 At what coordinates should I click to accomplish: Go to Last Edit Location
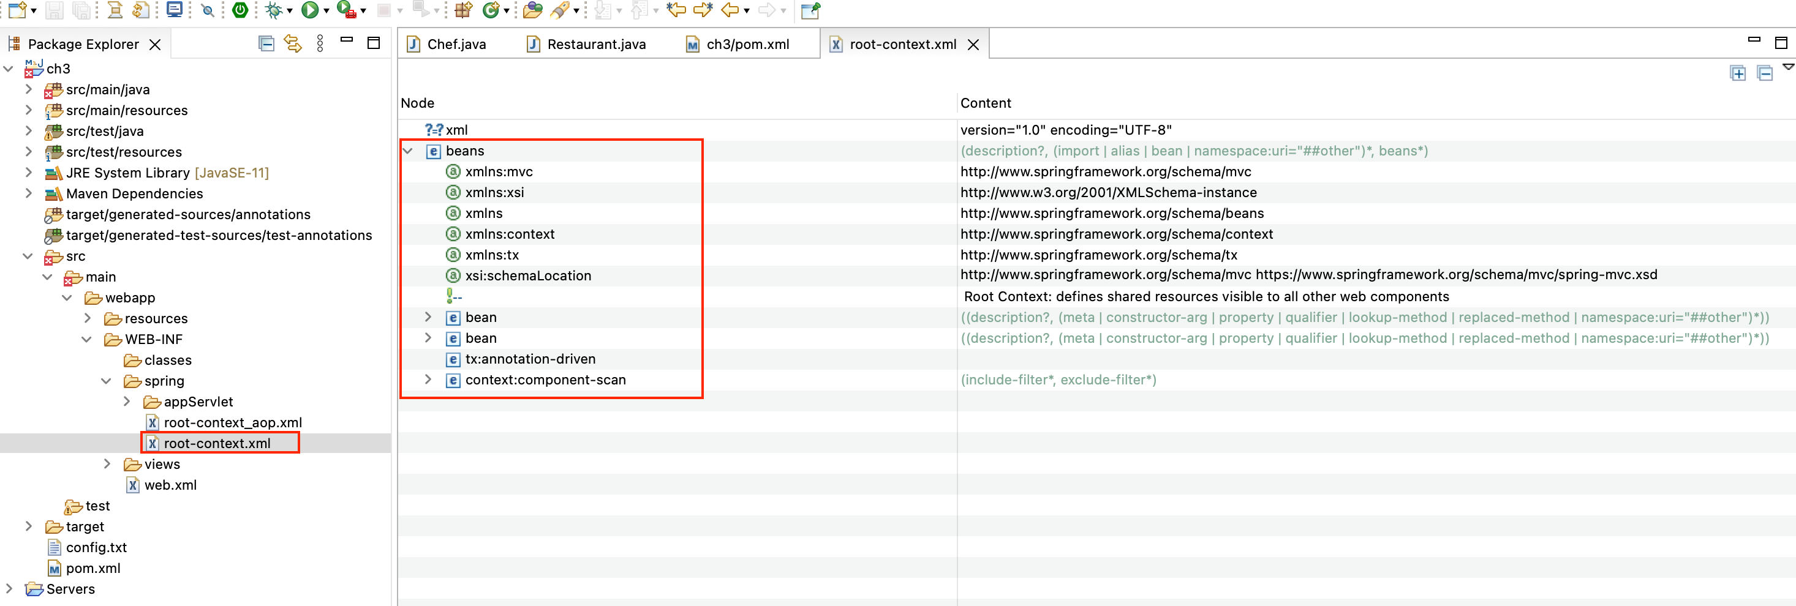[676, 10]
